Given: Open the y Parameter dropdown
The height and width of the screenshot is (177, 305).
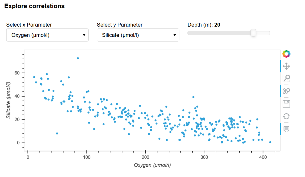Looking at the screenshot, I should 138,35.
